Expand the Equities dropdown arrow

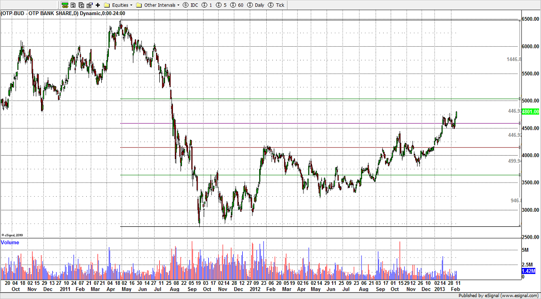click(131, 5)
